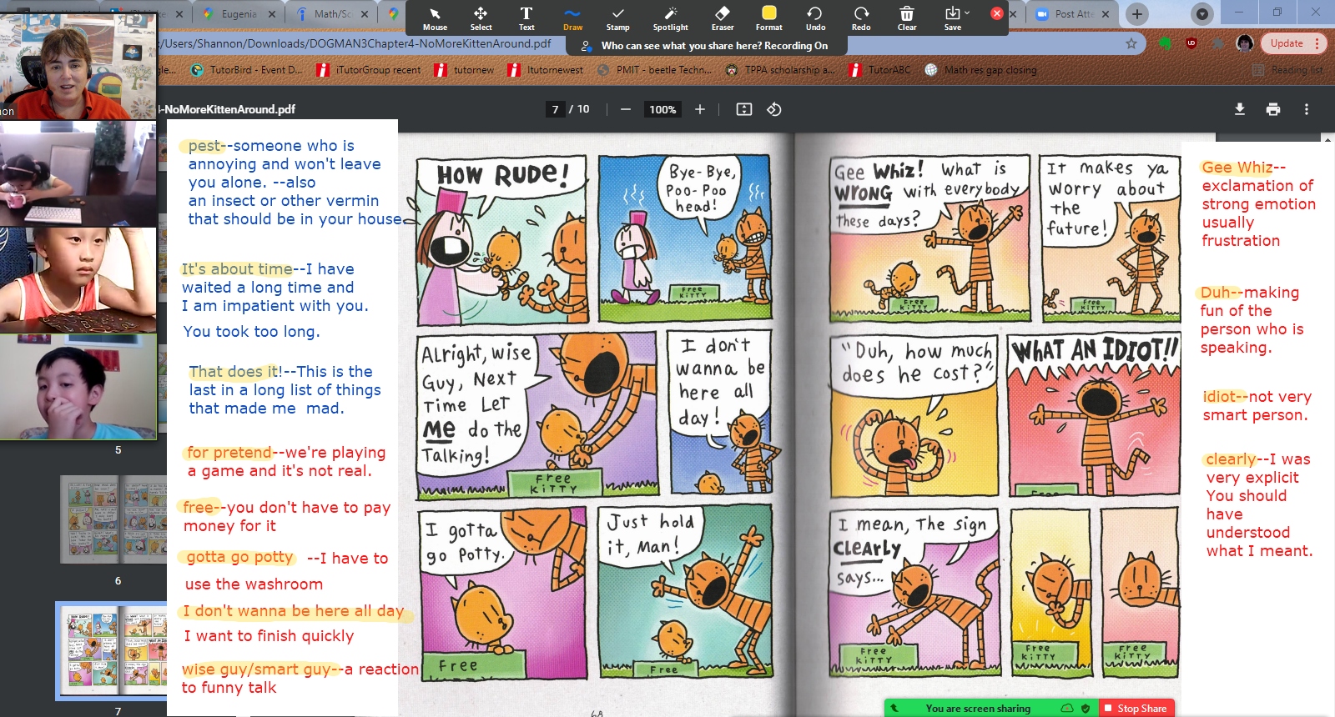Click the 'WHAT AN IDIOT!!' comic panel
This screenshot has height=717, width=1335.
pyautogui.click(x=1093, y=415)
